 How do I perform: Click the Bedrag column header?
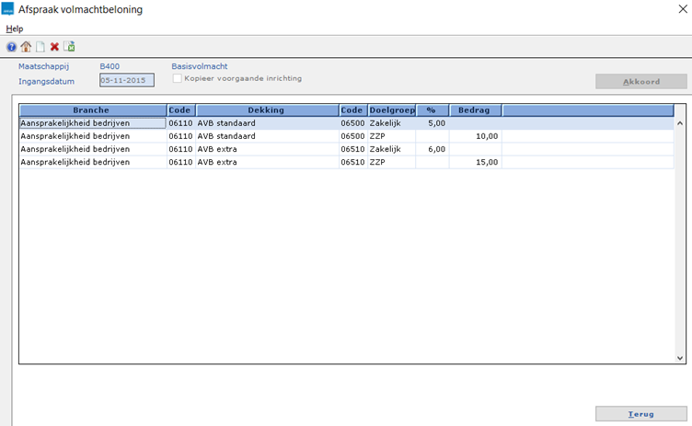click(x=475, y=110)
